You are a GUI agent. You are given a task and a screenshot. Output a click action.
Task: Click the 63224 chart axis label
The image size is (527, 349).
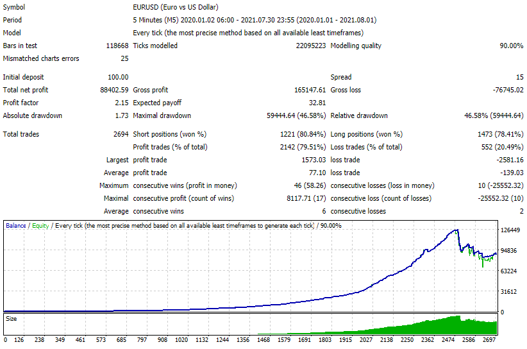tap(508, 271)
